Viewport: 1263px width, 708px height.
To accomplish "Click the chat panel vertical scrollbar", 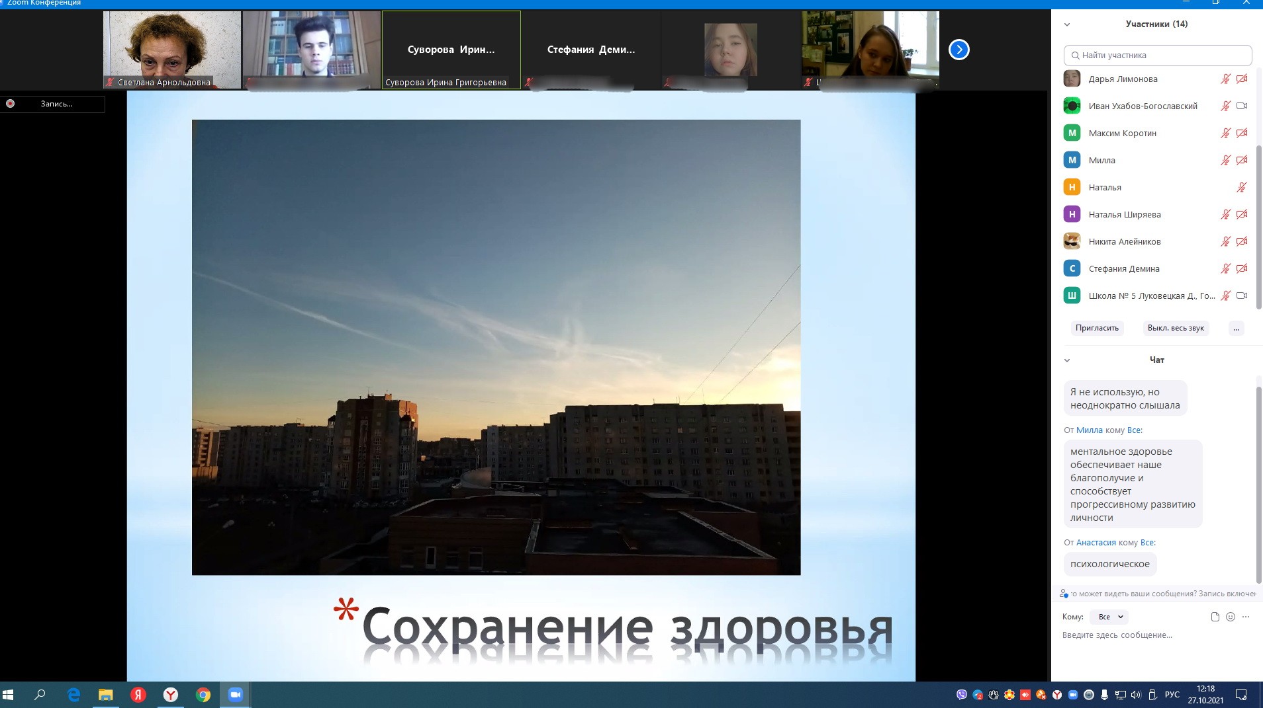I will 1259,483.
